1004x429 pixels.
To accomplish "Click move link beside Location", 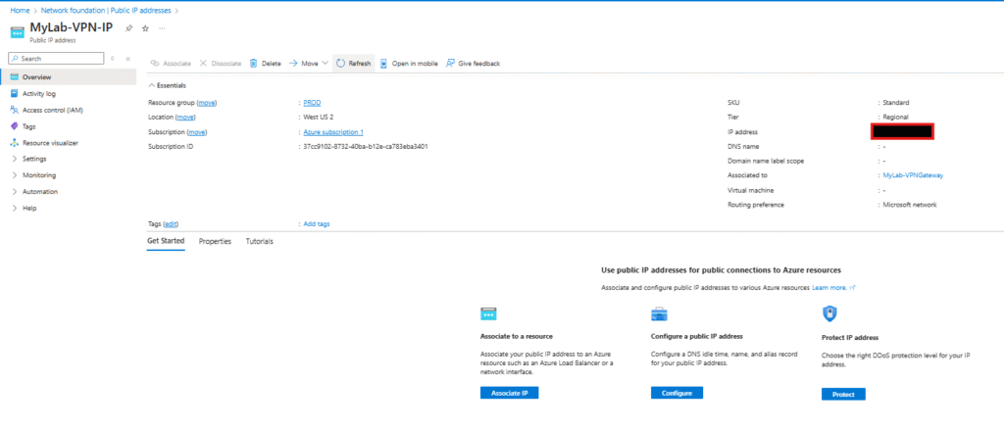I will [x=185, y=117].
